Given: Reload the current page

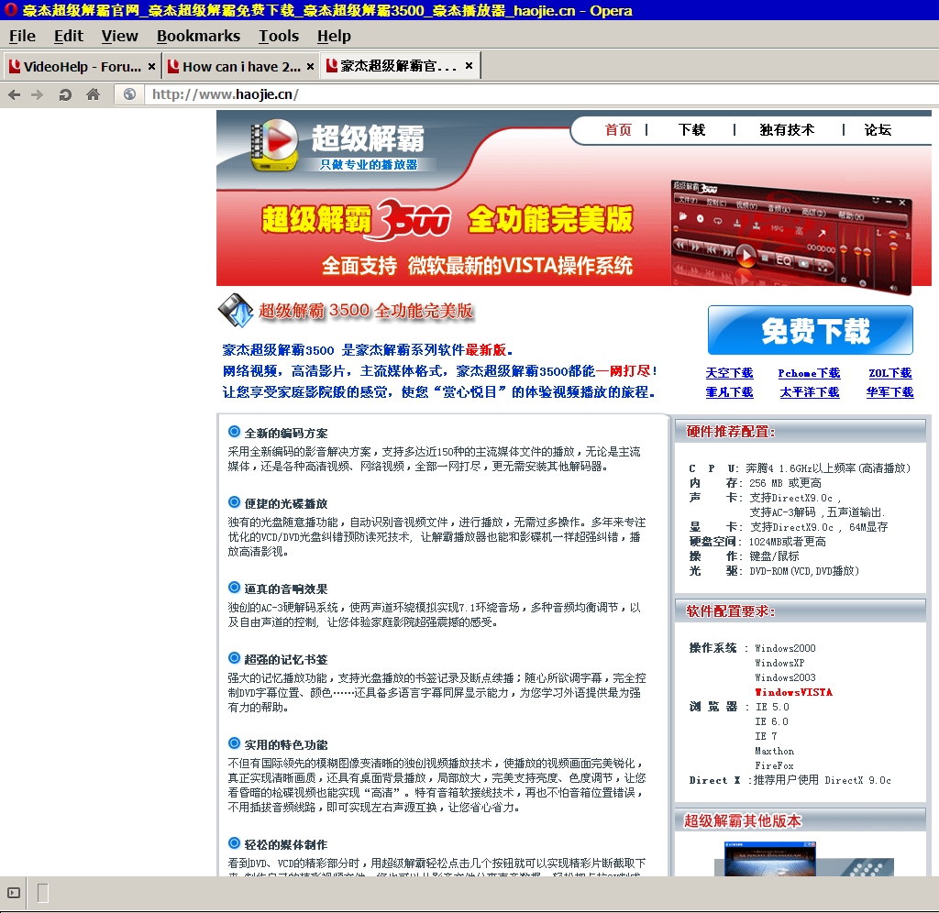Looking at the screenshot, I should [65, 94].
